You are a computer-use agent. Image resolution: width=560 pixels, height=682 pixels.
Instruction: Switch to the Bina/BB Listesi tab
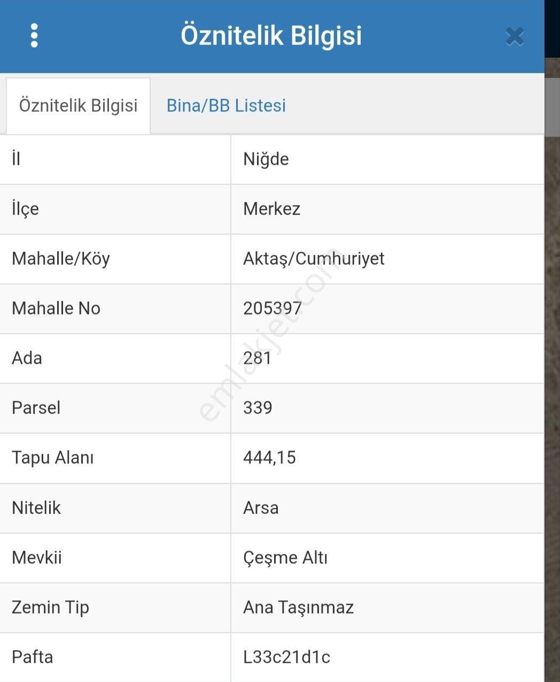226,105
